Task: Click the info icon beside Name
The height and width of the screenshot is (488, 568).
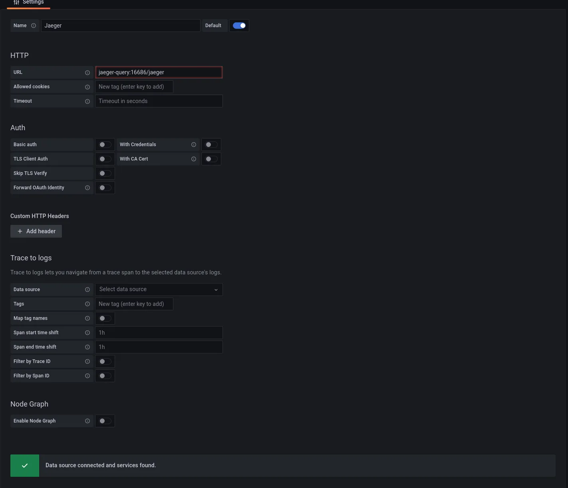Action: click(34, 26)
